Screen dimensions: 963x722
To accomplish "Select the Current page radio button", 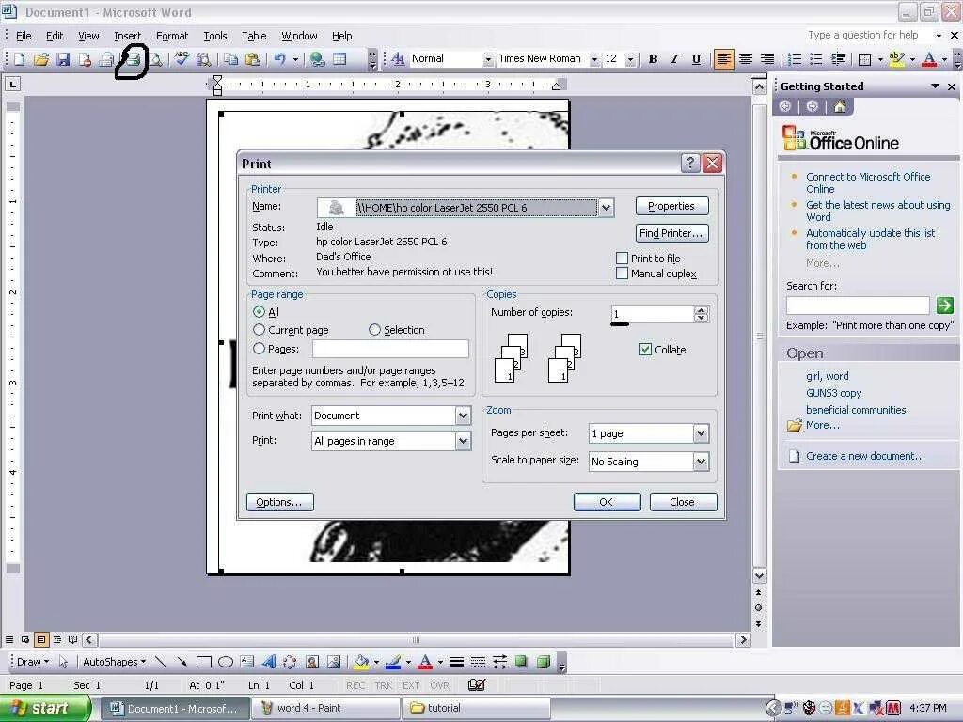I will [x=260, y=330].
